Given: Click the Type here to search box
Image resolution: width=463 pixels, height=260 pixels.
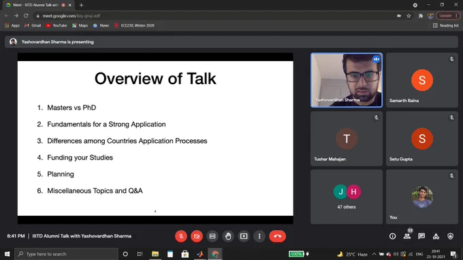Looking at the screenshot, I should [x=67, y=254].
